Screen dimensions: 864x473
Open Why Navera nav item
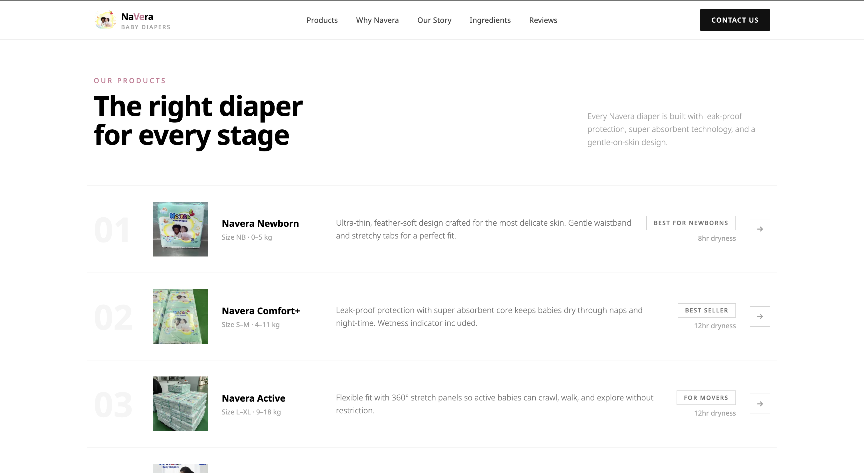tap(377, 20)
